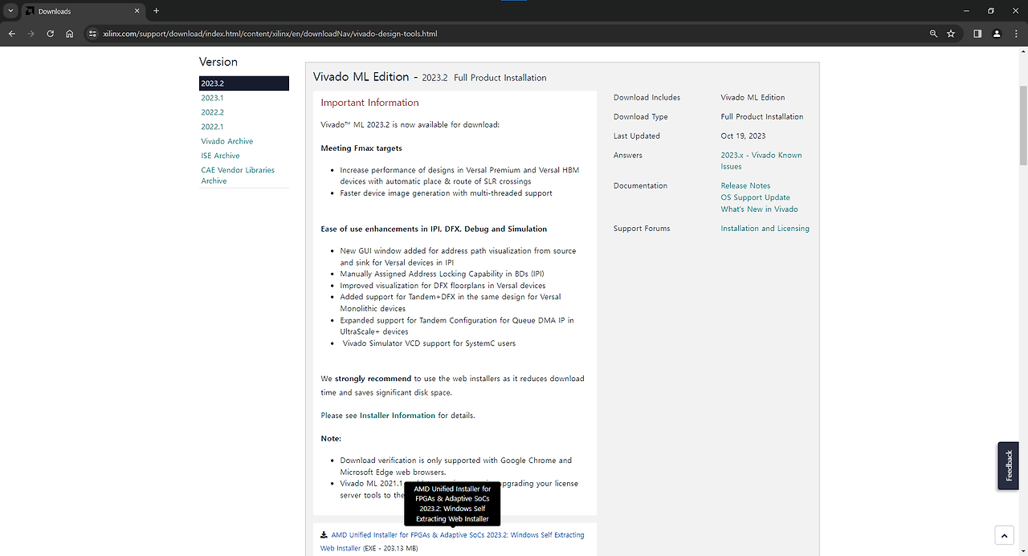
Task: Open the tab search dropdown arrow
Action: [10, 11]
